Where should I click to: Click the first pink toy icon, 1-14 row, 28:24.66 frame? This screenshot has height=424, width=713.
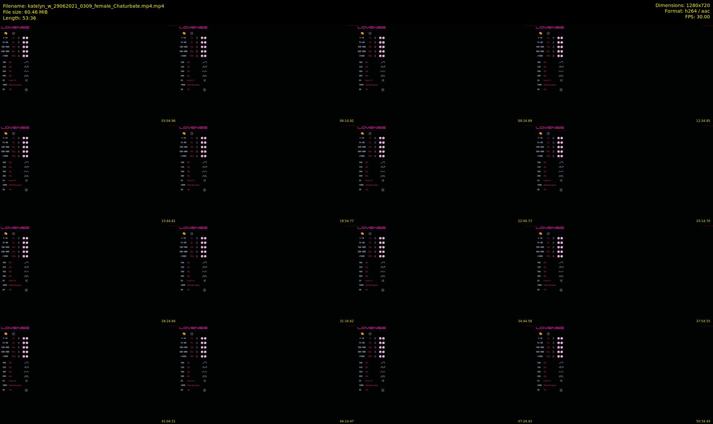[x=24, y=238]
